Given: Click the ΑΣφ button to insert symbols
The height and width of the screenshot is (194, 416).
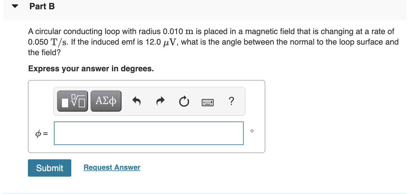Looking at the screenshot, I should tap(106, 101).
